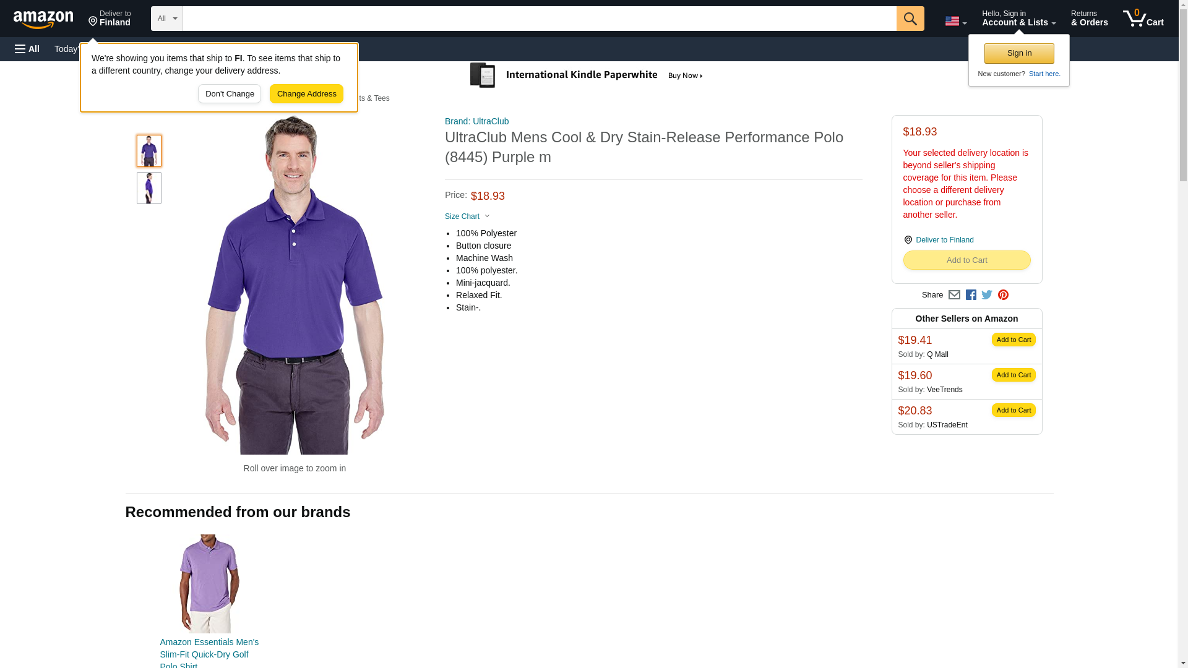Share product on Facebook icon
This screenshot has width=1188, height=668.
[x=970, y=295]
